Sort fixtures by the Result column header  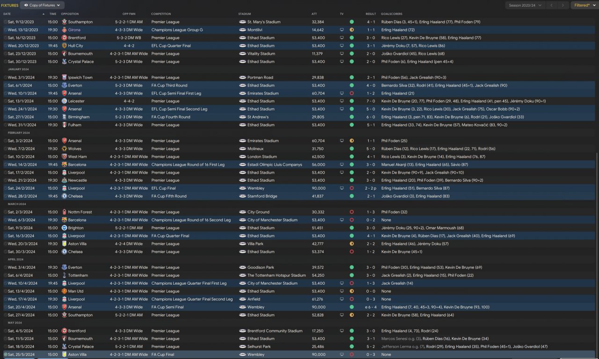(371, 14)
